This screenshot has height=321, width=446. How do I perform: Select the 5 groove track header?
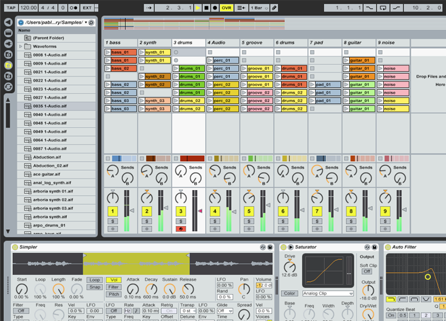pos(257,42)
